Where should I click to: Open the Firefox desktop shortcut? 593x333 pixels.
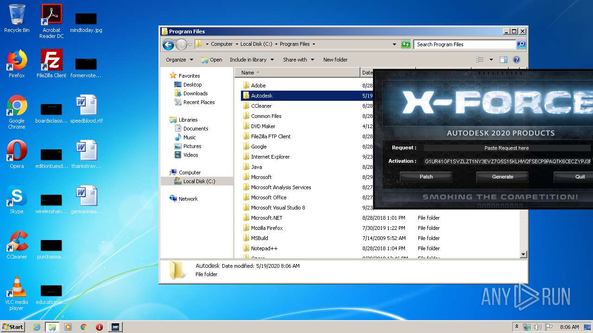click(17, 64)
